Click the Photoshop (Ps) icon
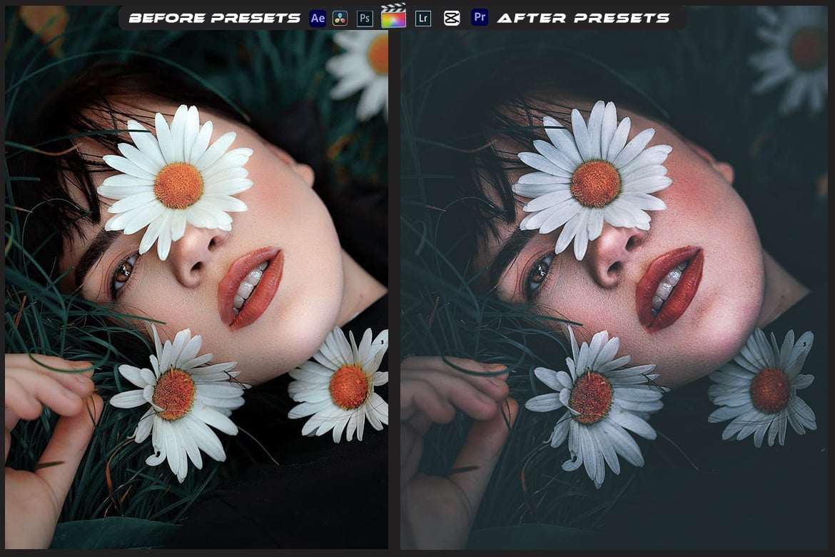The width and height of the screenshot is (835, 557). tap(365, 19)
